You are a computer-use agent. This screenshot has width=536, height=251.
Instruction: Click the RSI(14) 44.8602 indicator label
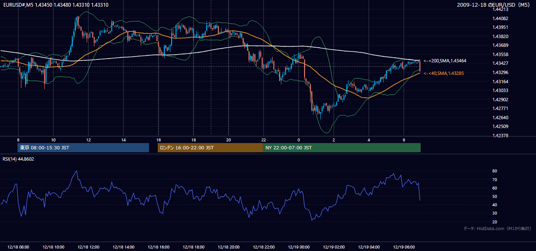18,159
